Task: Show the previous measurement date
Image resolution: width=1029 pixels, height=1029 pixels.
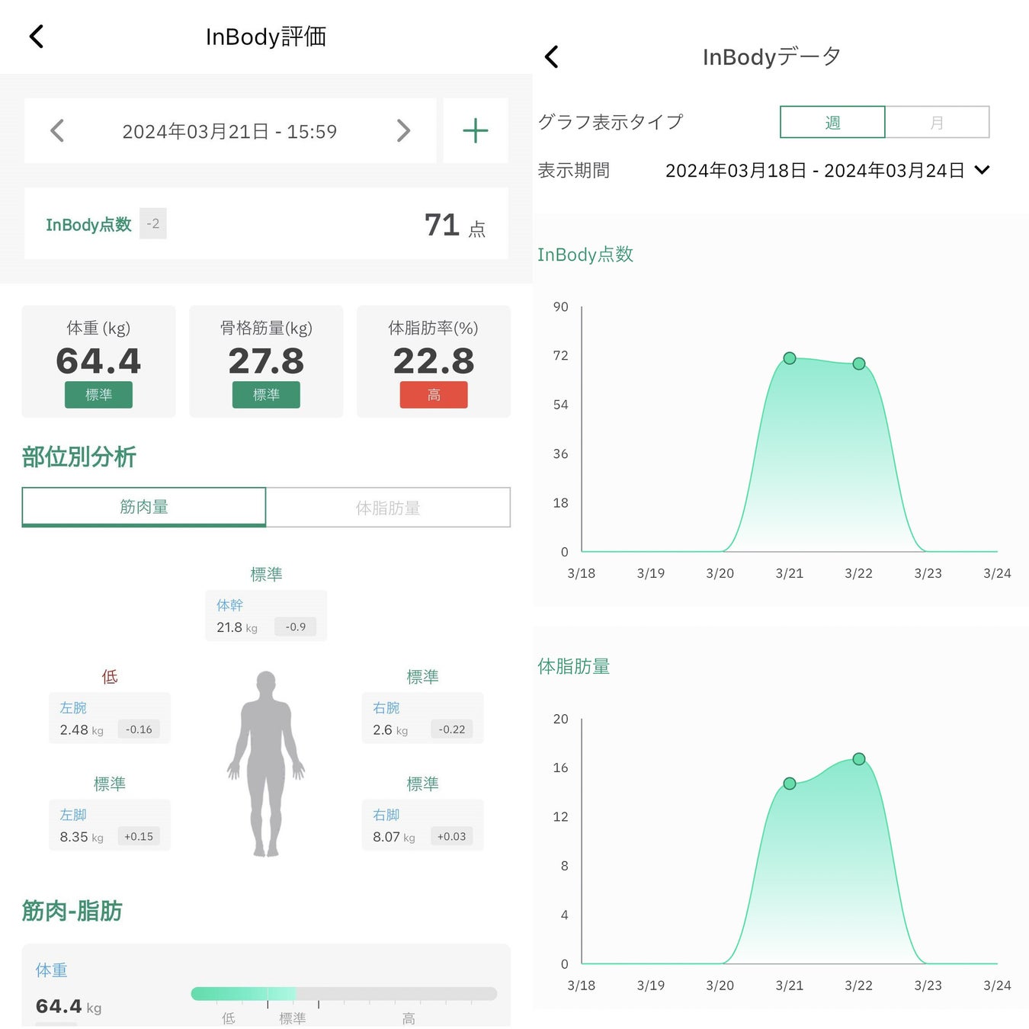Action: pyautogui.click(x=57, y=131)
